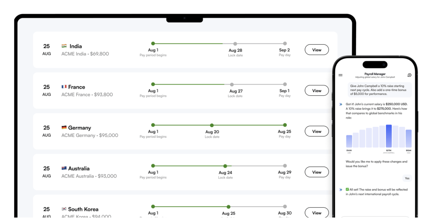This screenshot has width=439, height=222.
Task: Click the $160K low bar in salary chart
Action: pos(349,141)
